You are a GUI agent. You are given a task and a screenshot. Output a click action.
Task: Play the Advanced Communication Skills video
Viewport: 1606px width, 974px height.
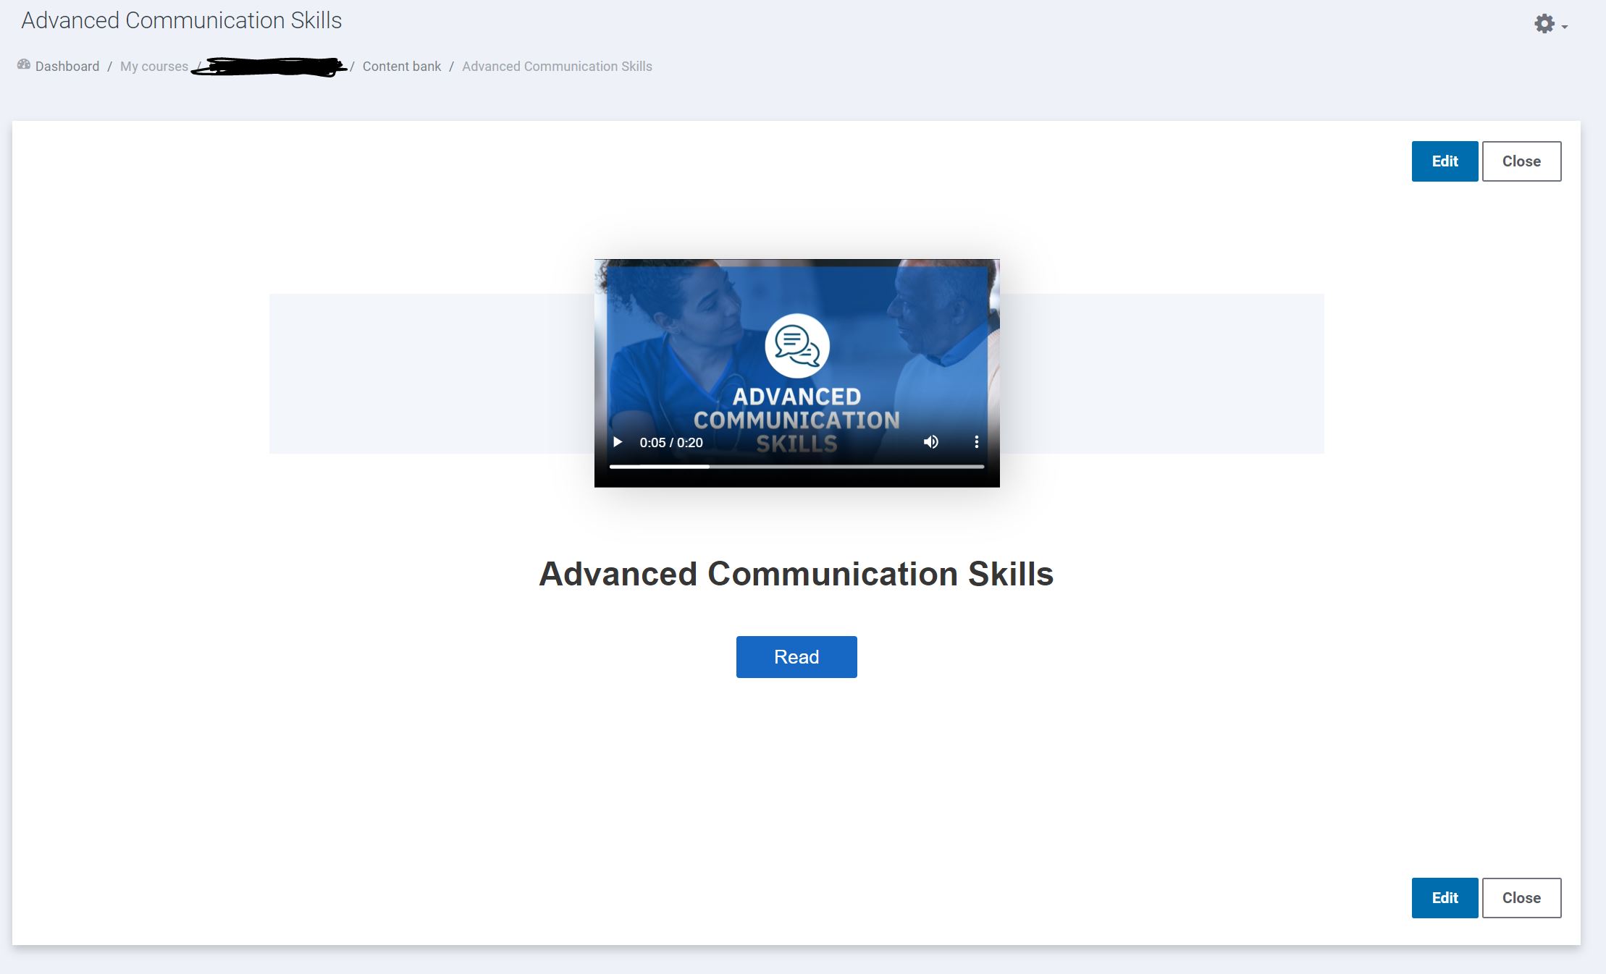tap(618, 442)
